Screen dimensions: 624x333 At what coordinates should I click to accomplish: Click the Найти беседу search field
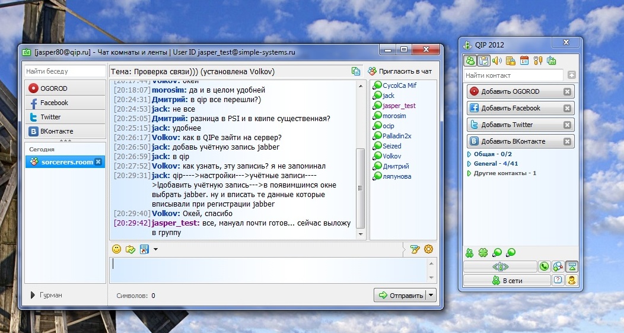[65, 71]
